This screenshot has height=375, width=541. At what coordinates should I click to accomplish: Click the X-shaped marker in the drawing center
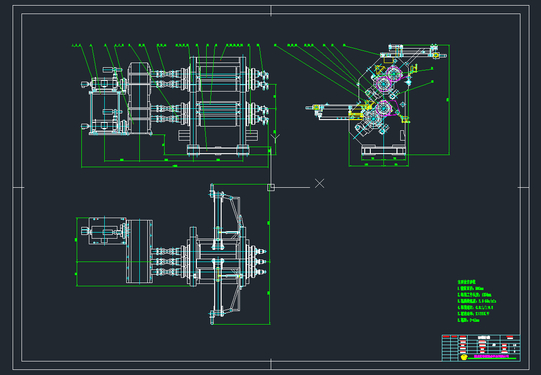[x=319, y=183]
